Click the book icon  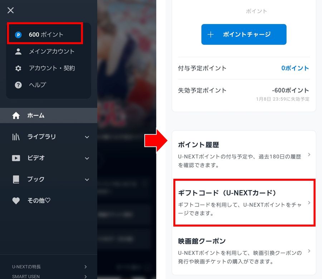[16, 179]
